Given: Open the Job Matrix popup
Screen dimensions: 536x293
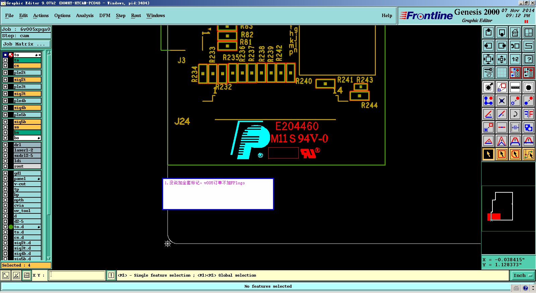Looking at the screenshot, I should tap(26, 44).
